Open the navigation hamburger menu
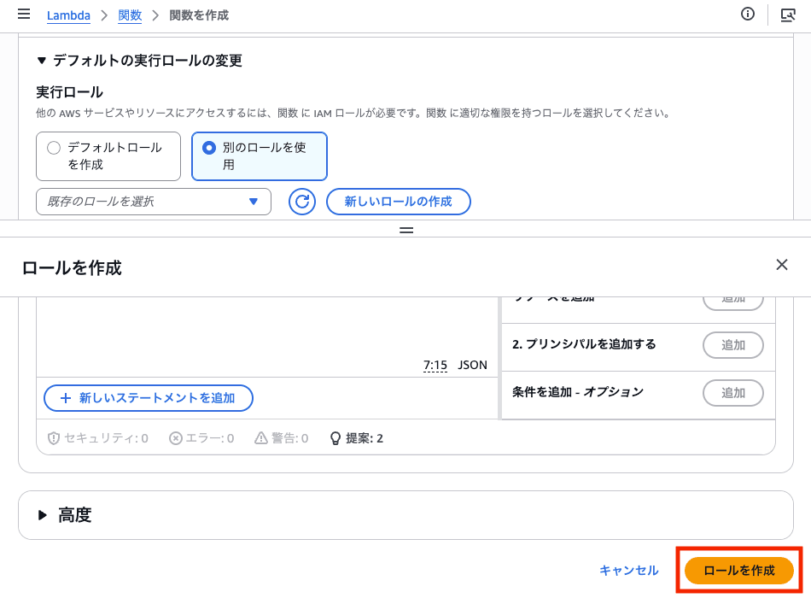811x598 pixels. (23, 14)
